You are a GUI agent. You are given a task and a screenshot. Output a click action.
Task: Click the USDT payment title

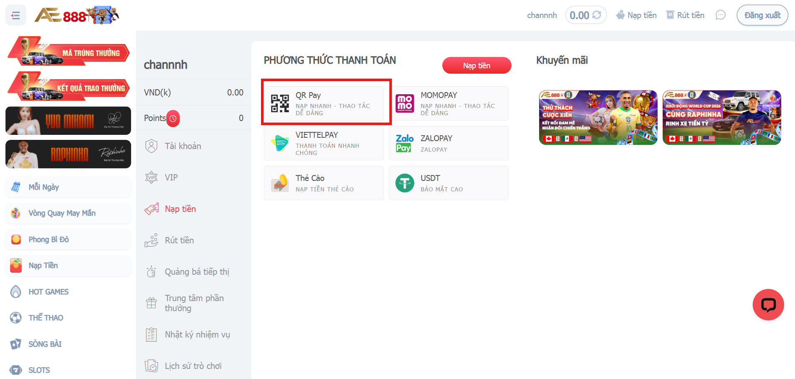click(x=430, y=178)
